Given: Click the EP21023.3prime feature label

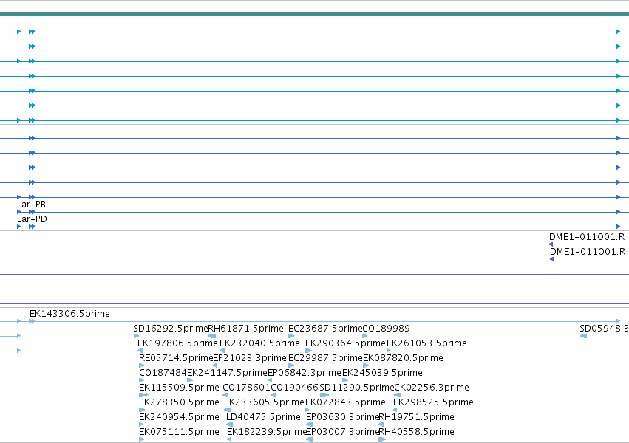Looking at the screenshot, I should click(x=250, y=358).
